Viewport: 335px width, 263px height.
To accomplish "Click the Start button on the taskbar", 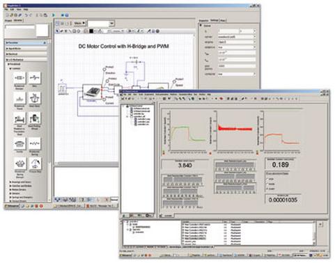I will [x=11, y=206].
